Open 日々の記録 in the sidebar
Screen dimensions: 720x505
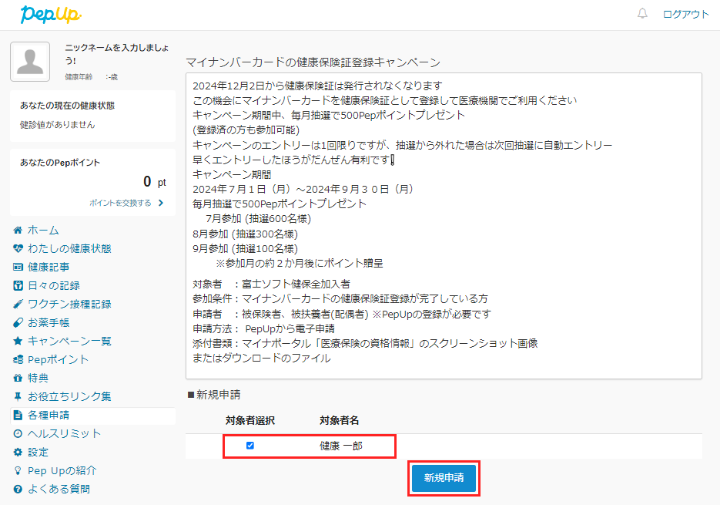(x=54, y=285)
